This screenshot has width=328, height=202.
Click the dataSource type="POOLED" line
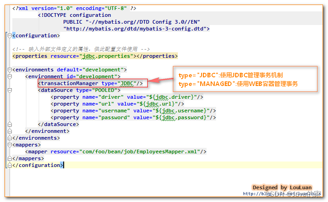(x=79, y=91)
